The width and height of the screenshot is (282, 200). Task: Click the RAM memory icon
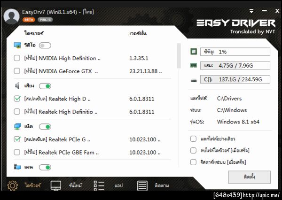194,65
